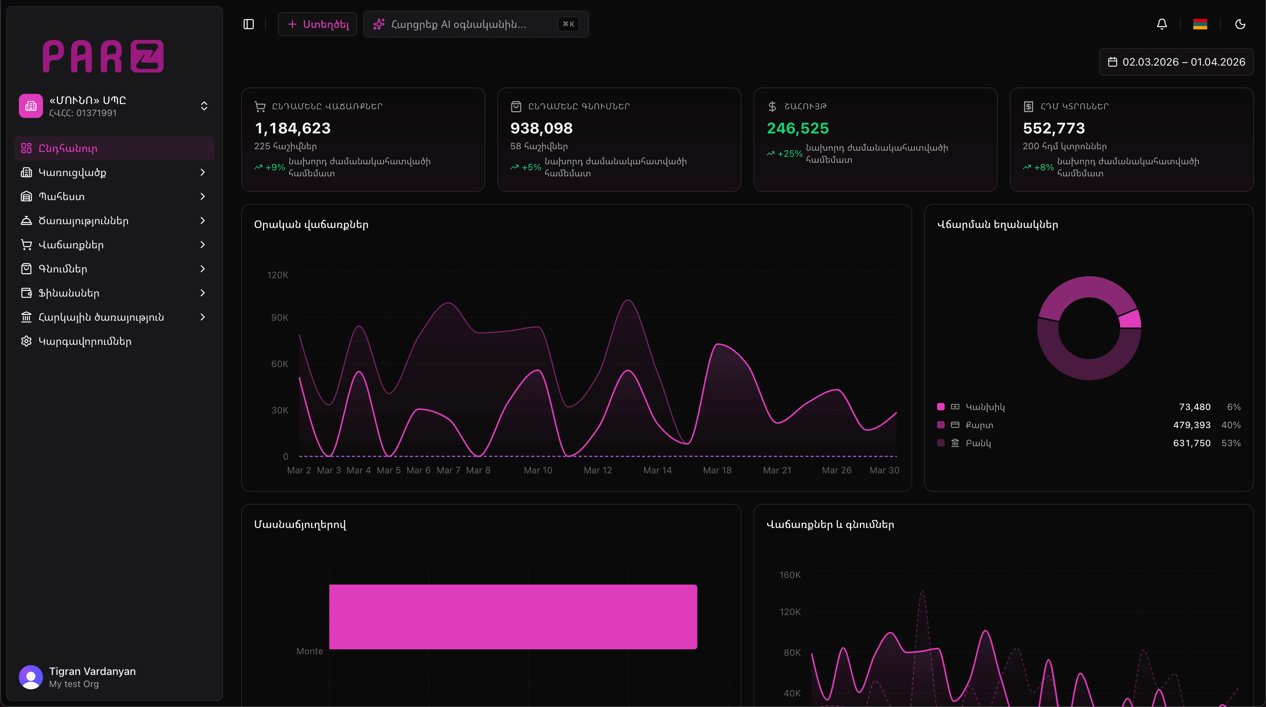
Task: Open the date range 02.03.2026 – 01.04.2026 picker
Action: [1176, 62]
